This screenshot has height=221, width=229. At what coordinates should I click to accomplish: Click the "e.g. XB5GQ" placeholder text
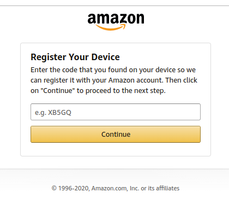(x=53, y=113)
